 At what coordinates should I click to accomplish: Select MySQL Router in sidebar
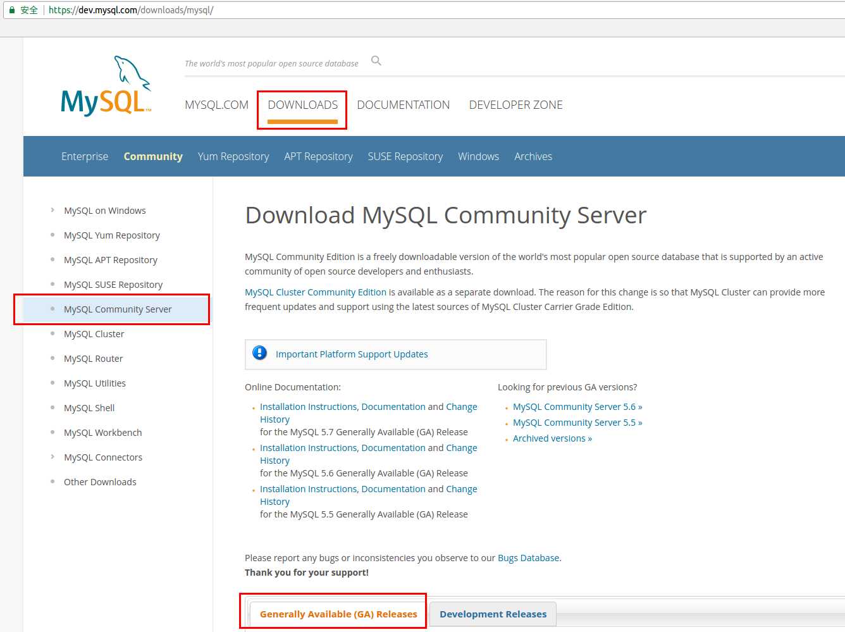tap(94, 359)
